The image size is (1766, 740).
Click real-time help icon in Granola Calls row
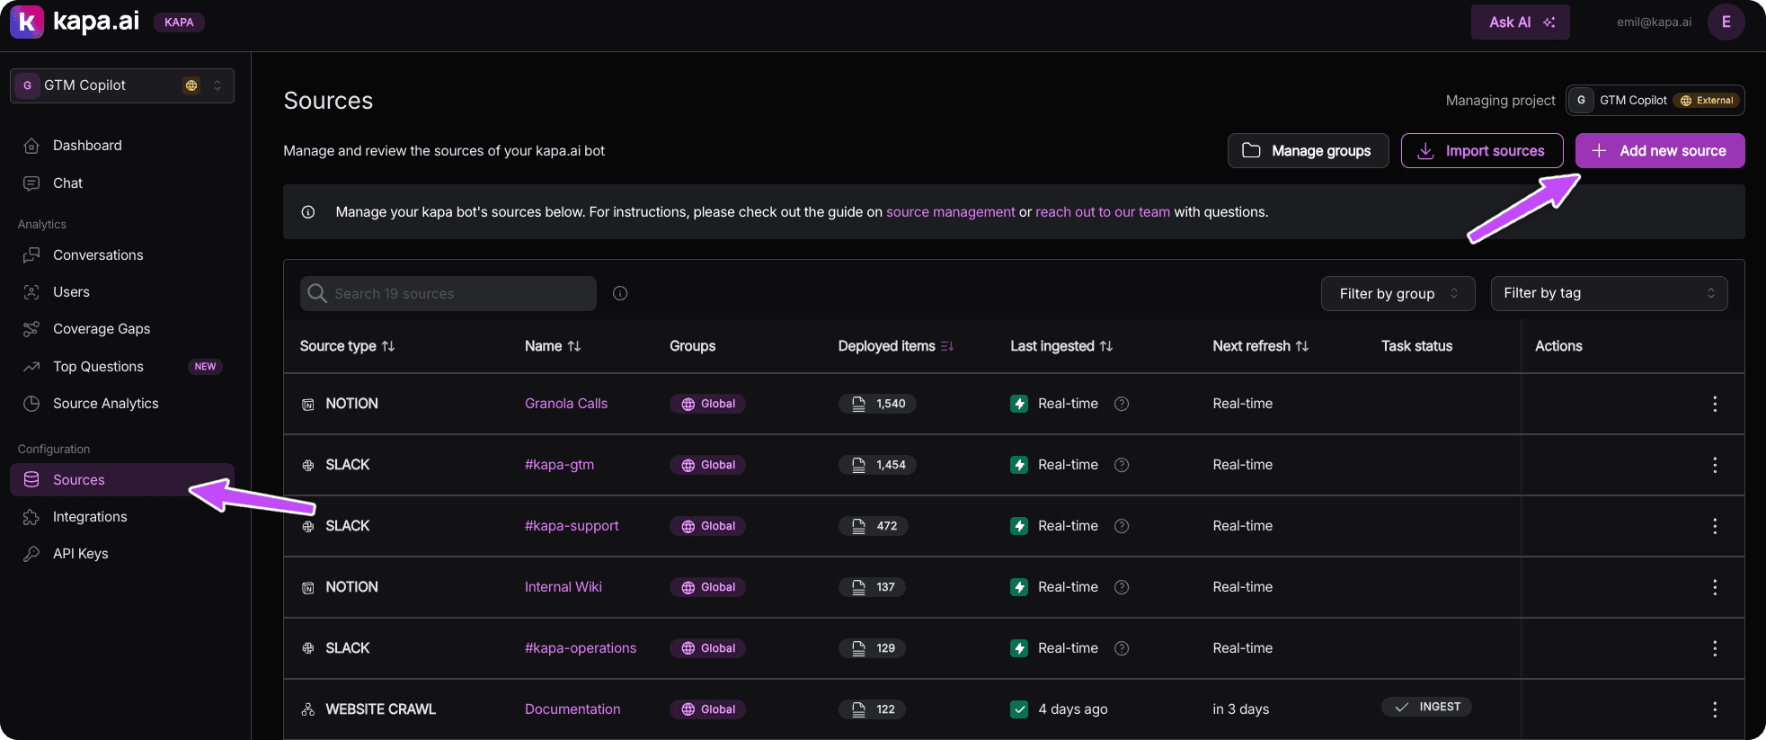pyautogui.click(x=1122, y=404)
